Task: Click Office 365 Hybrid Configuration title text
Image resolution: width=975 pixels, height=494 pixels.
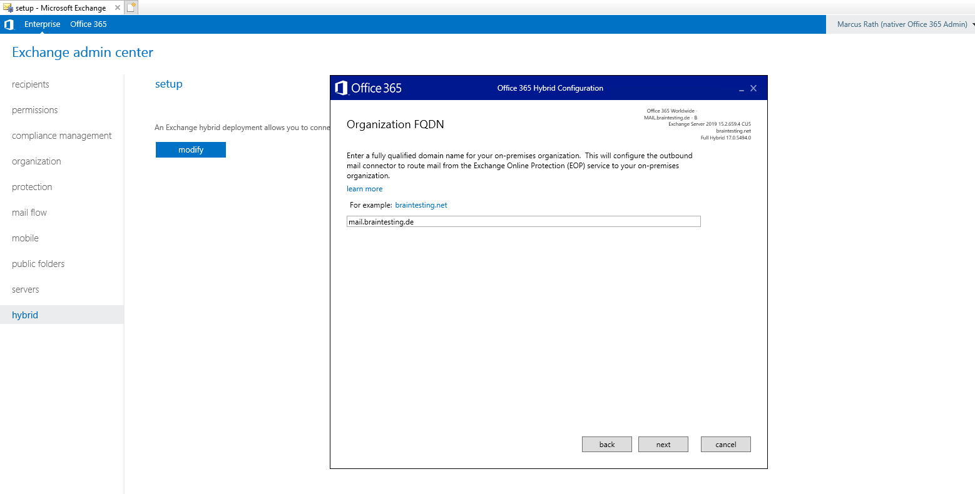Action: (550, 88)
